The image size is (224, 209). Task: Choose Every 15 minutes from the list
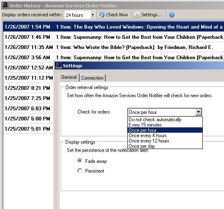click(x=165, y=125)
